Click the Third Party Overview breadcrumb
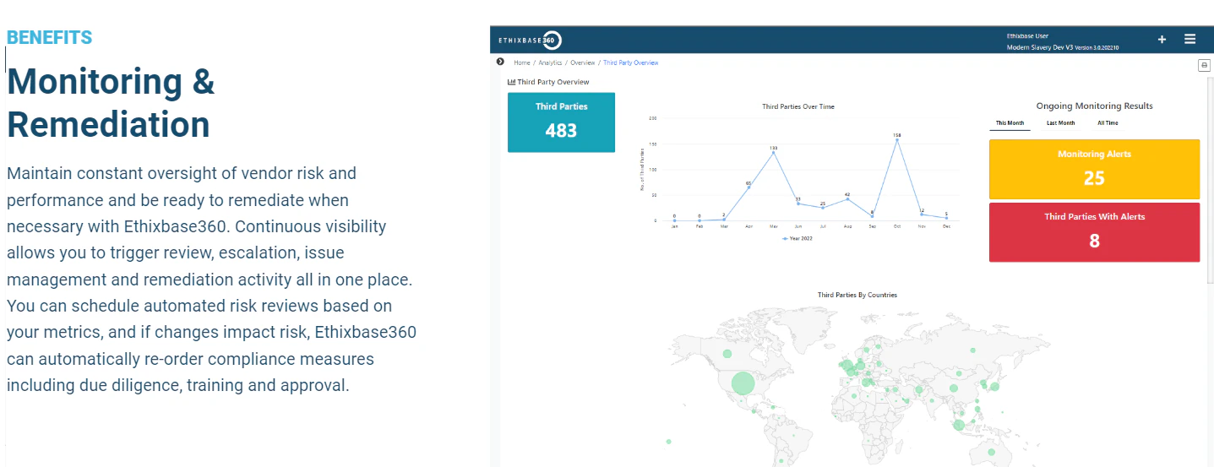The image size is (1214, 467). click(x=630, y=62)
